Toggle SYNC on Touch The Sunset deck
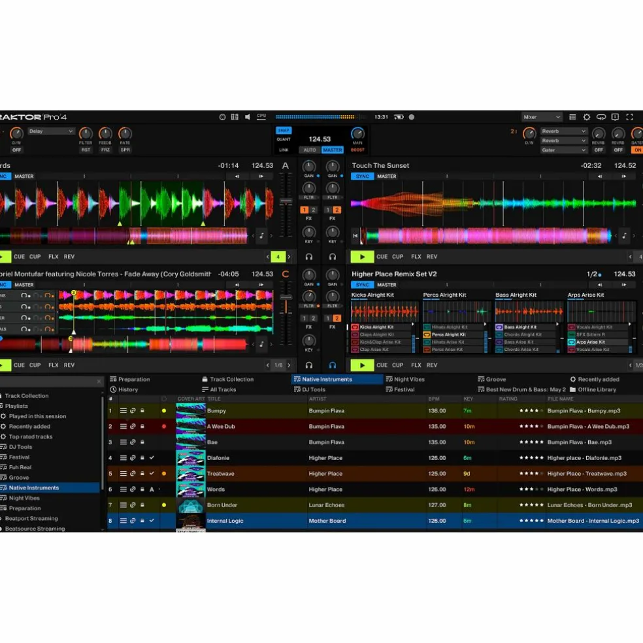This screenshot has height=643, width=643. pyautogui.click(x=362, y=176)
